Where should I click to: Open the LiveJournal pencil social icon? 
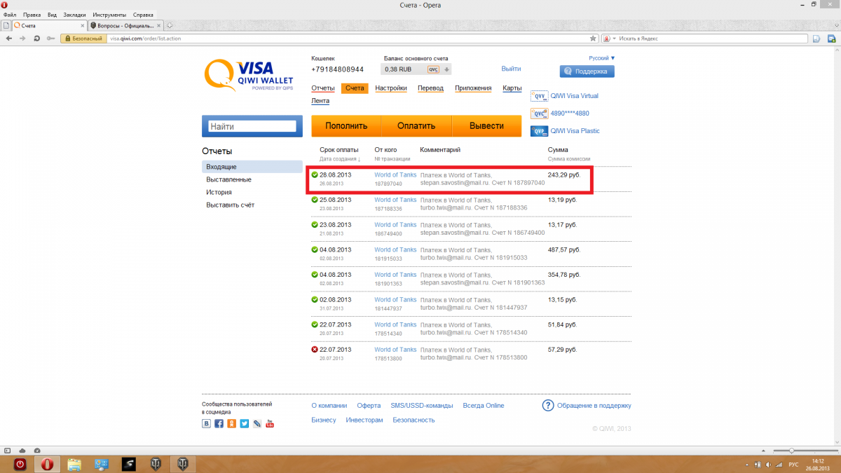(x=257, y=423)
